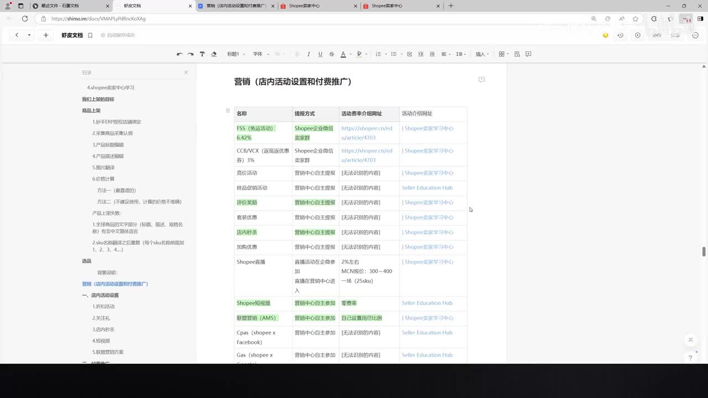Click the scroll-to-top button
The height and width of the screenshot is (398, 708).
pyautogui.click(x=690, y=340)
